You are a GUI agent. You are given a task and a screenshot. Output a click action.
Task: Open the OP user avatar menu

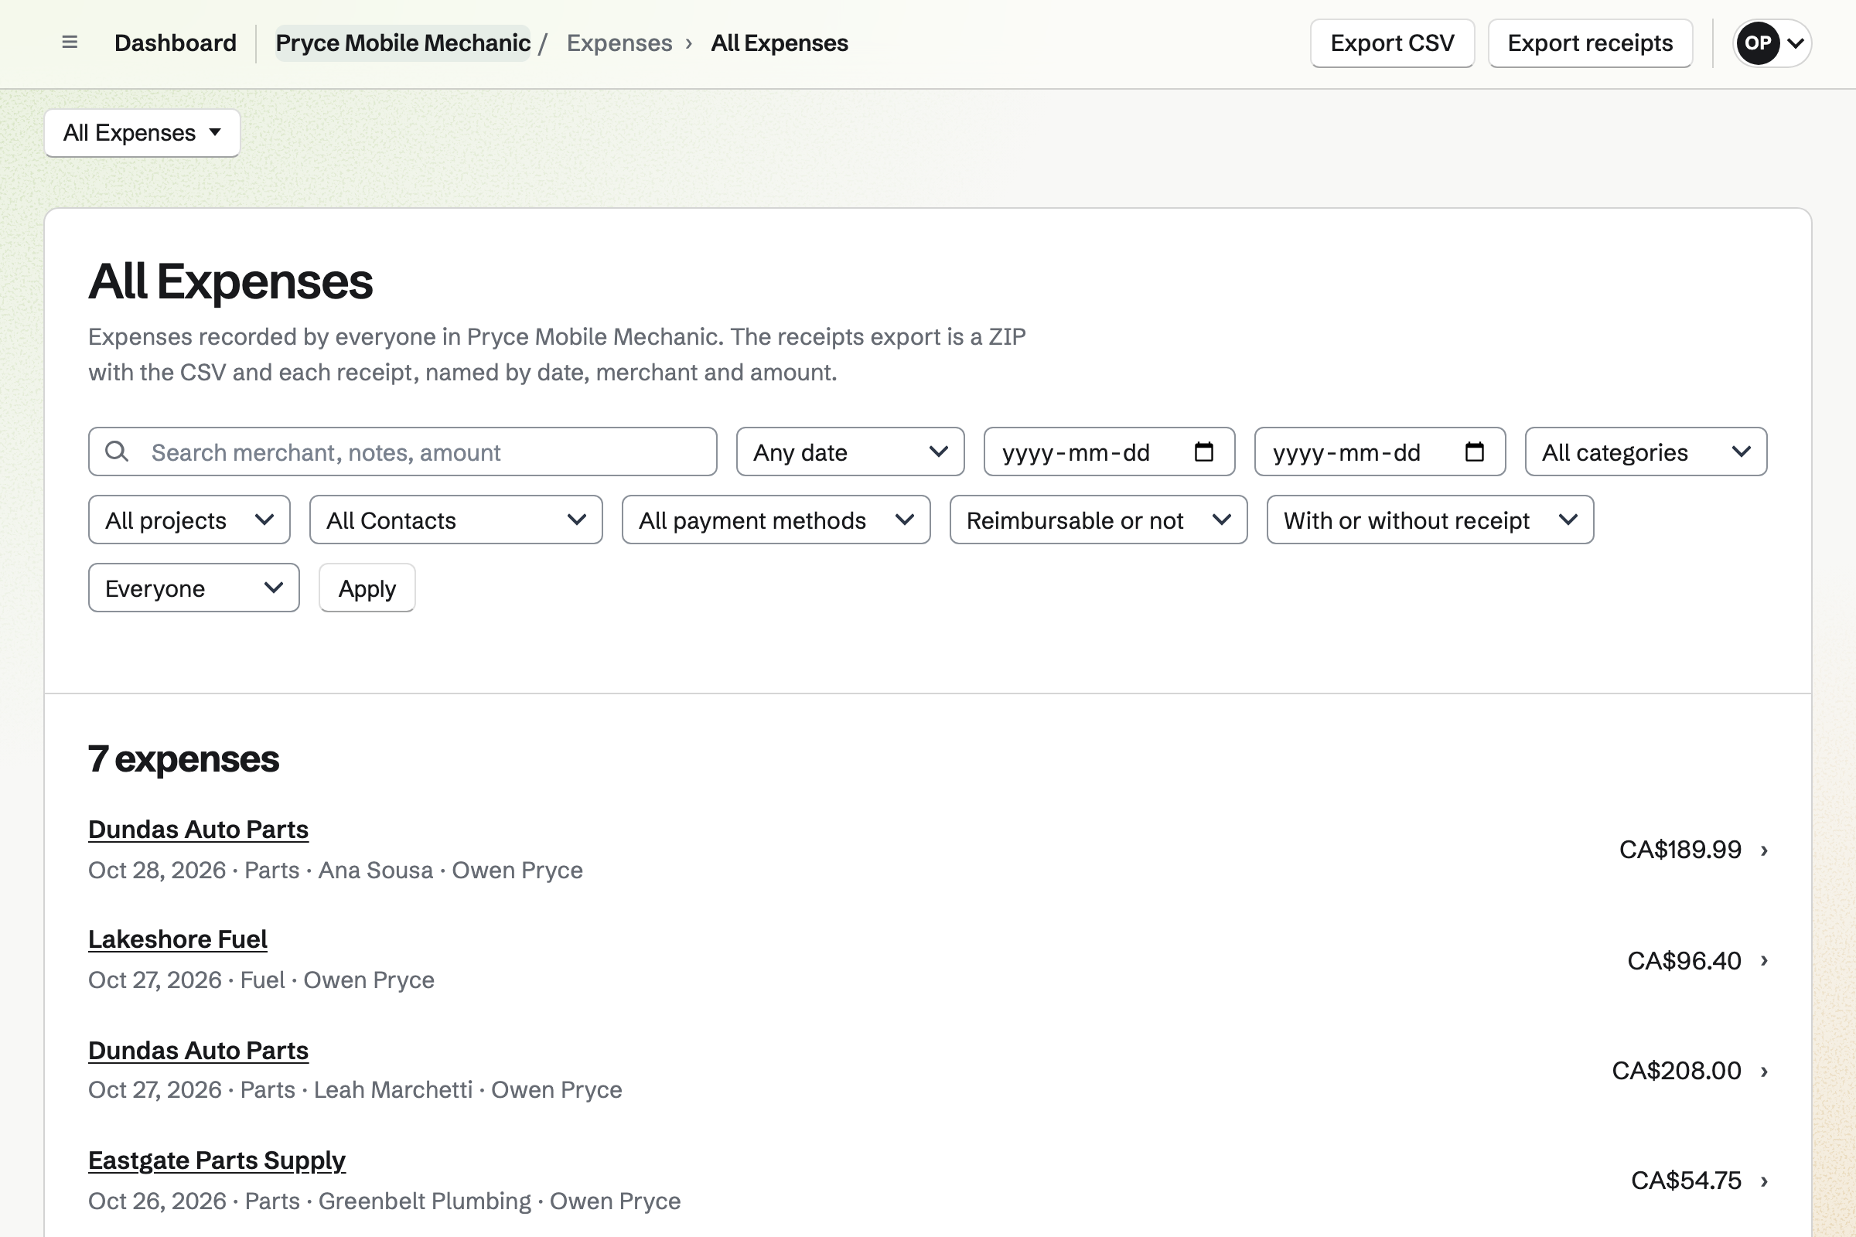[1772, 43]
